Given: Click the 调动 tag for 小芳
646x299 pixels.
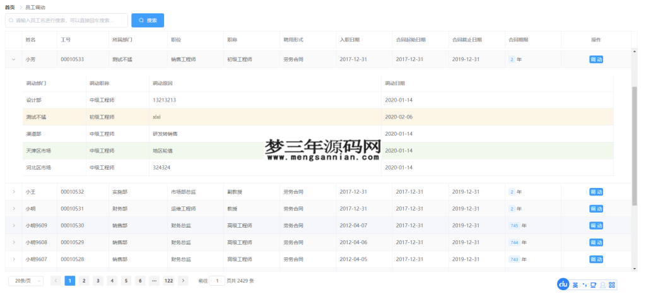Looking at the screenshot, I should pyautogui.click(x=596, y=59).
